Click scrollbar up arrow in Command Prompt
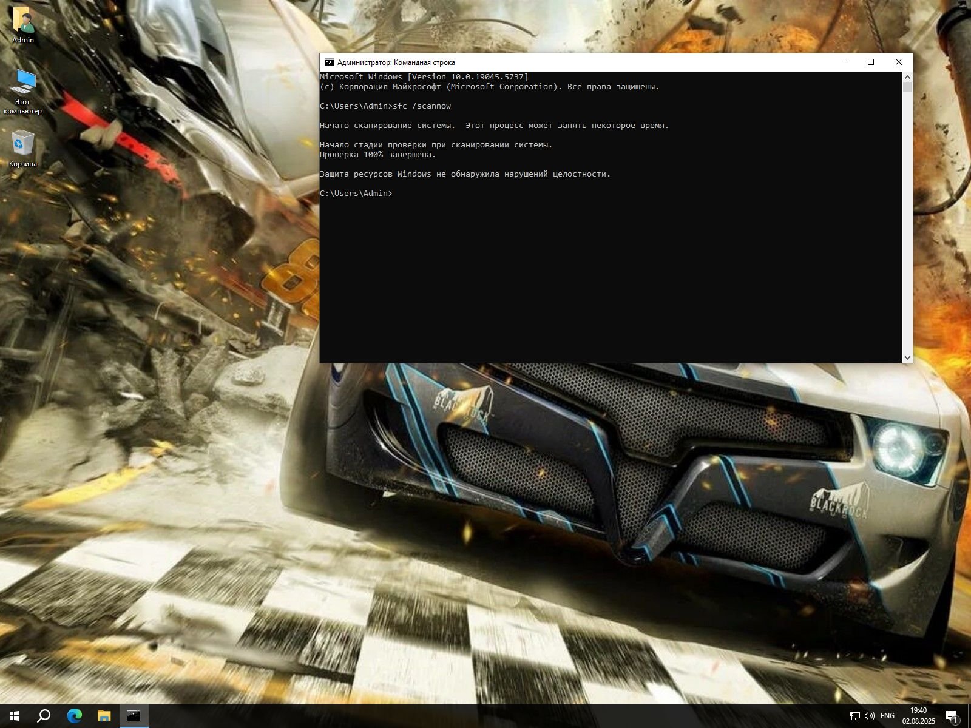The image size is (971, 728). pos(907,77)
